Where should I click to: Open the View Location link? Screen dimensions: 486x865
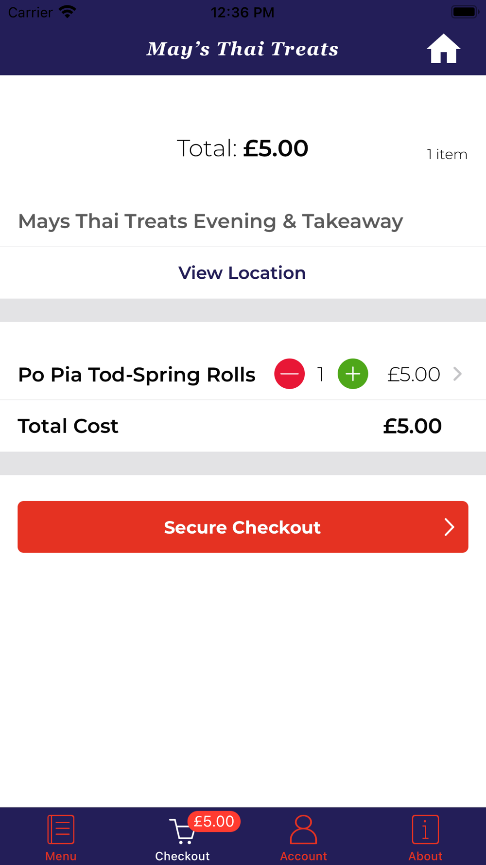click(242, 273)
